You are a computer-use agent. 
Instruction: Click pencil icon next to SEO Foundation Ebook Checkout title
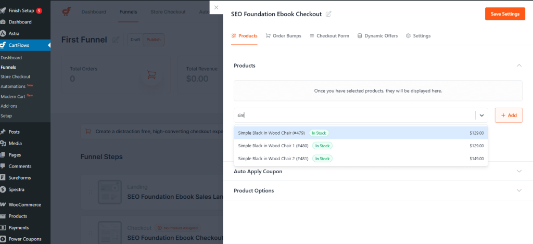point(328,14)
